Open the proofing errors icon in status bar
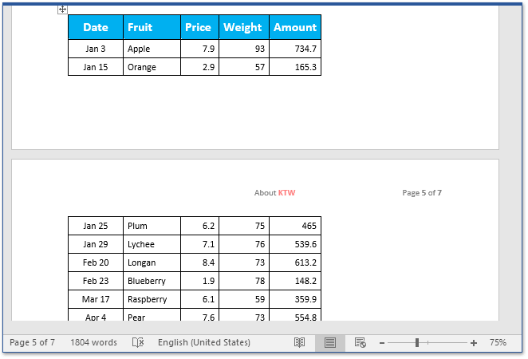This screenshot has height=359, width=528. click(x=138, y=342)
